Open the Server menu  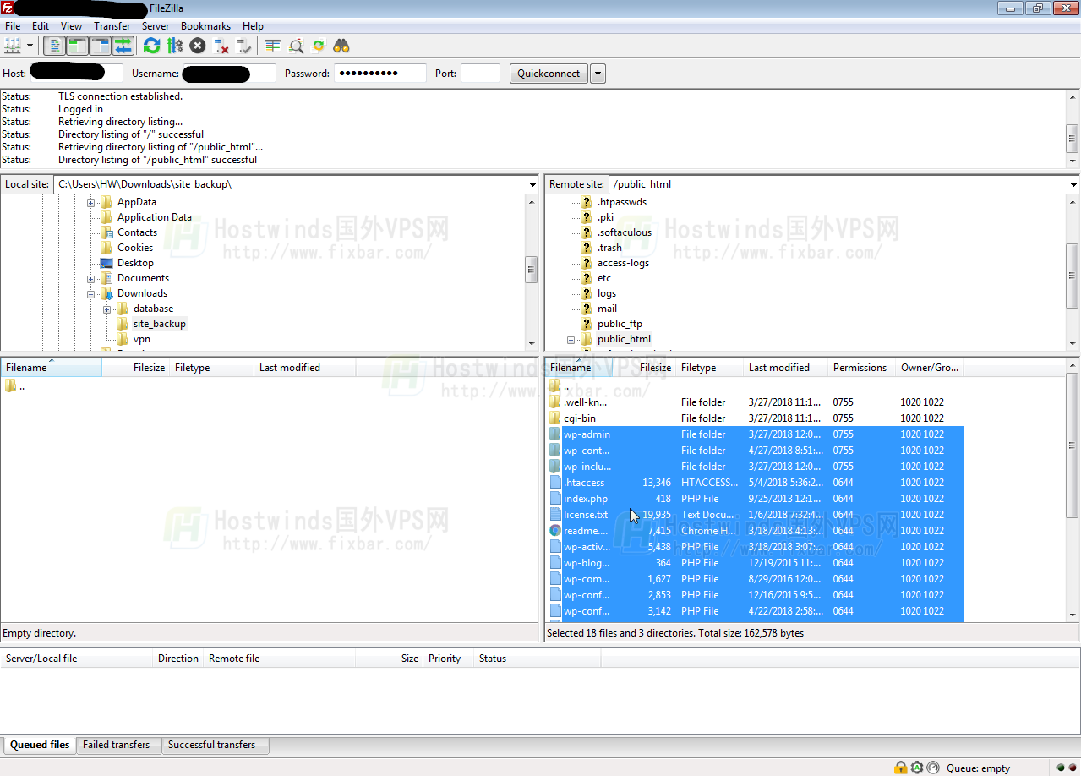[156, 26]
